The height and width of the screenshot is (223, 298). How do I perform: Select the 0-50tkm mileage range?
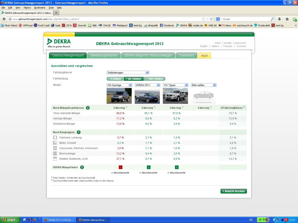coord(115,79)
